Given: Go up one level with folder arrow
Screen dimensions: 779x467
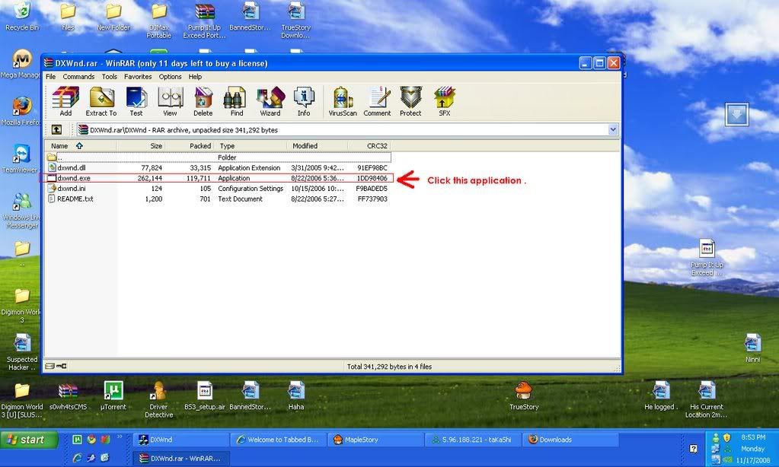Looking at the screenshot, I should [x=56, y=129].
